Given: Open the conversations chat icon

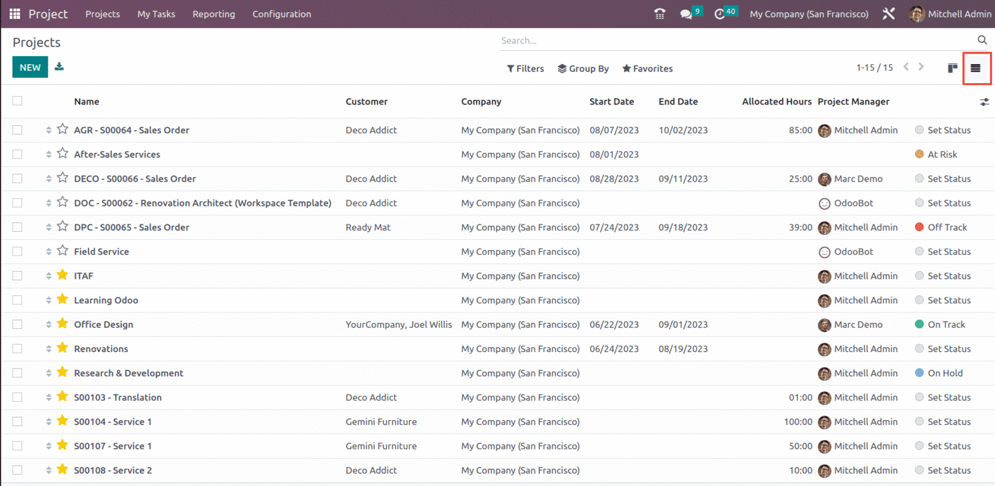Looking at the screenshot, I should [686, 14].
